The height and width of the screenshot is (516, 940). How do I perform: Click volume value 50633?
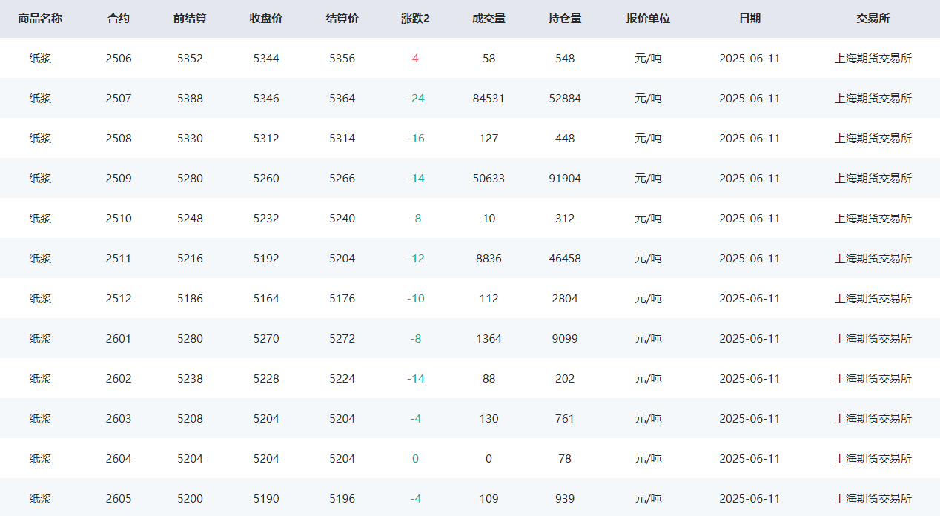[x=489, y=179]
